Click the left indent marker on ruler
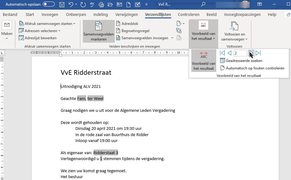The image size is (291, 180). pos(61,55)
